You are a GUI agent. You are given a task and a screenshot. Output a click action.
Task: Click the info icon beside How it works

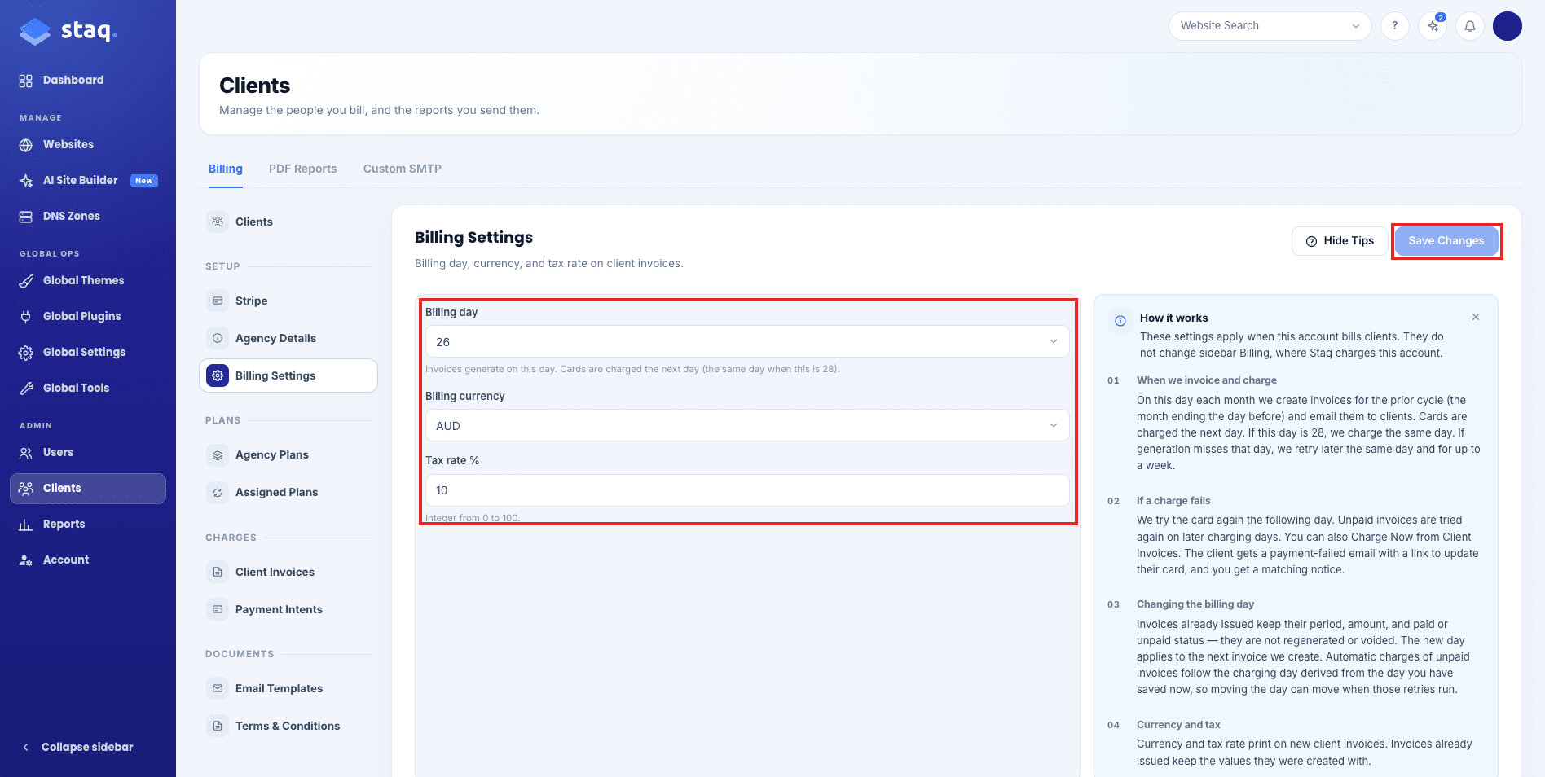tap(1120, 321)
